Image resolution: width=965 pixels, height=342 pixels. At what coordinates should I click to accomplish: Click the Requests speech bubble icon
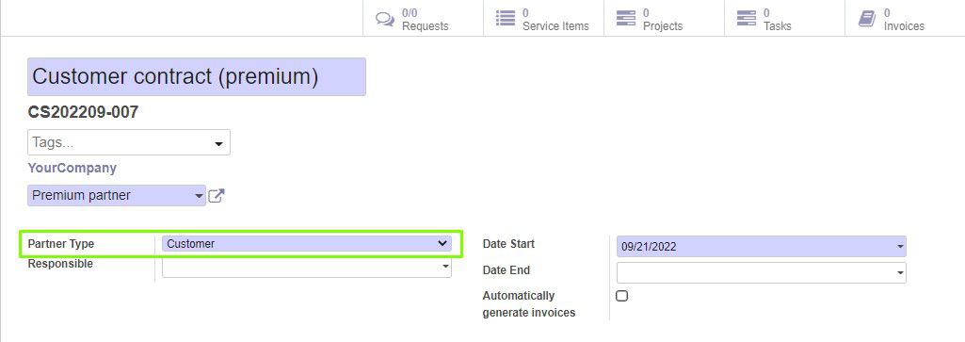coord(385,19)
